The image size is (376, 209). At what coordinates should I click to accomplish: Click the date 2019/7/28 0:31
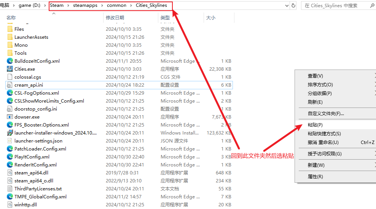click(122, 173)
